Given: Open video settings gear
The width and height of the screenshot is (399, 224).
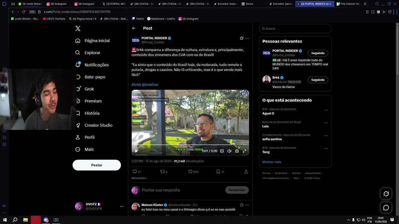Looking at the screenshot, I should (x=237, y=151).
